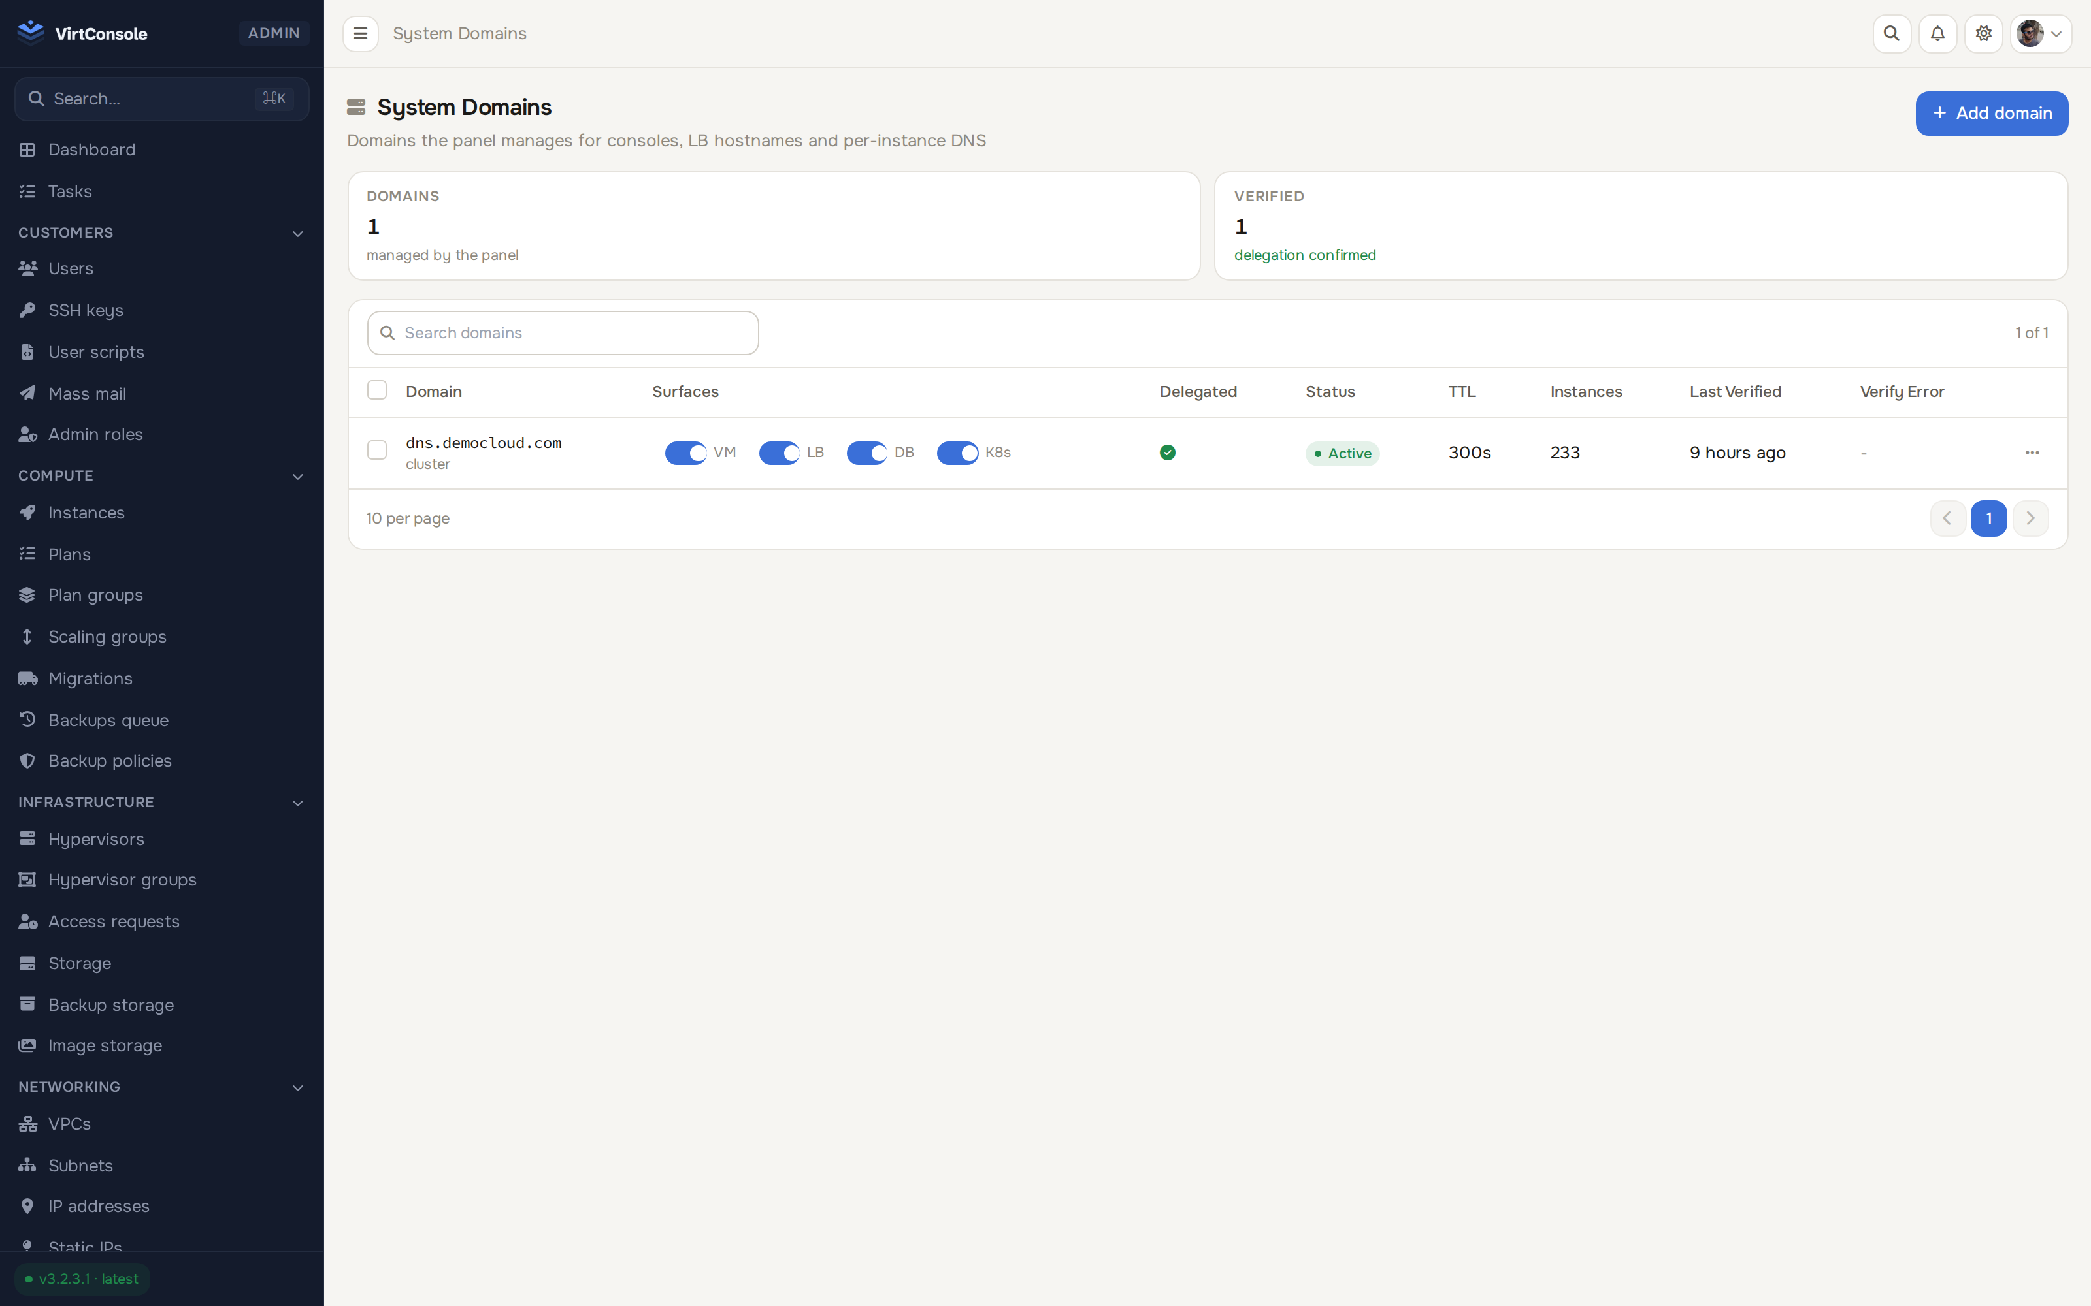Click the v3.2.3.1 latest version badge
Screen dimensions: 2091x1306
[82, 1279]
